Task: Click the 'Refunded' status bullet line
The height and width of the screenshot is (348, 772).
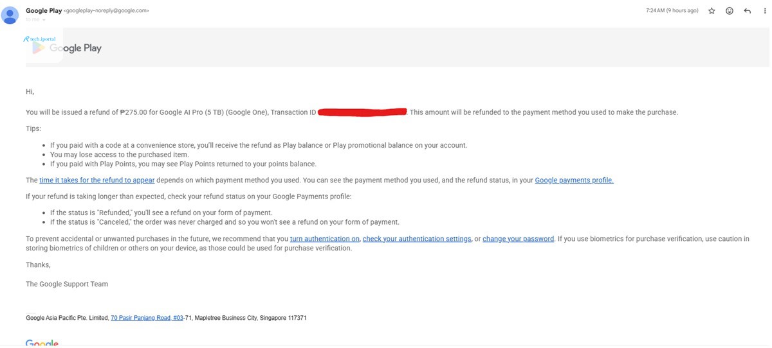Action: (x=161, y=213)
